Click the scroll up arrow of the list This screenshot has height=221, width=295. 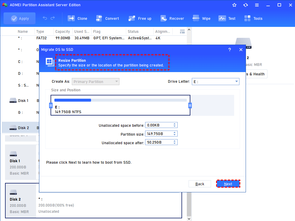(x=189, y=30)
